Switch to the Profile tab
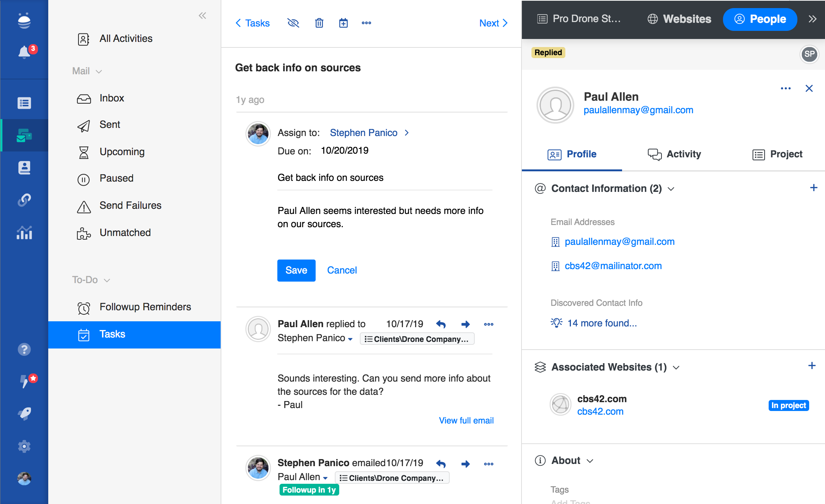 click(572, 154)
